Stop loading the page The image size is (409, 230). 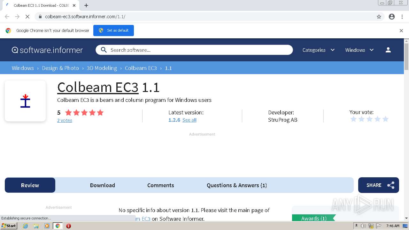(x=27, y=17)
